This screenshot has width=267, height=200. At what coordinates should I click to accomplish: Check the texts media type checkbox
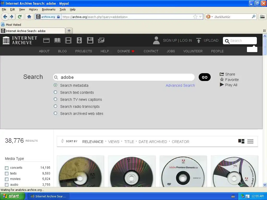pyautogui.click(x=7, y=173)
